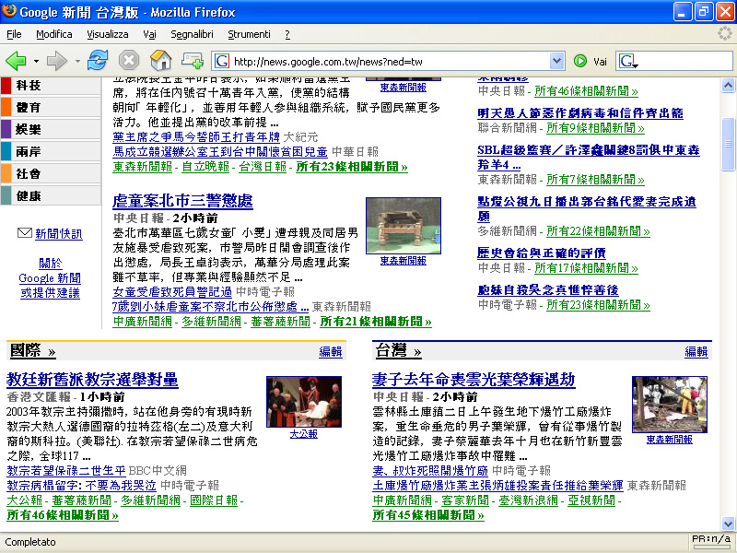Open 所有21條相關新聞 related news link
Screen dimensions: 737x553
tap(376, 322)
